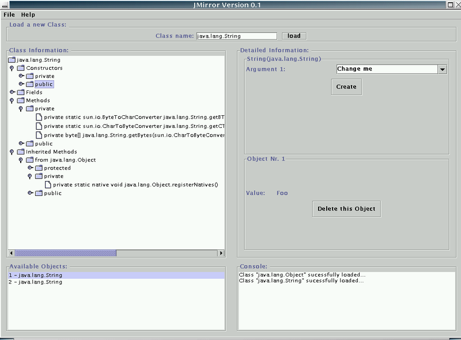461x340 pixels.
Task: Maximize the JMirror window
Action: click(x=450, y=5)
